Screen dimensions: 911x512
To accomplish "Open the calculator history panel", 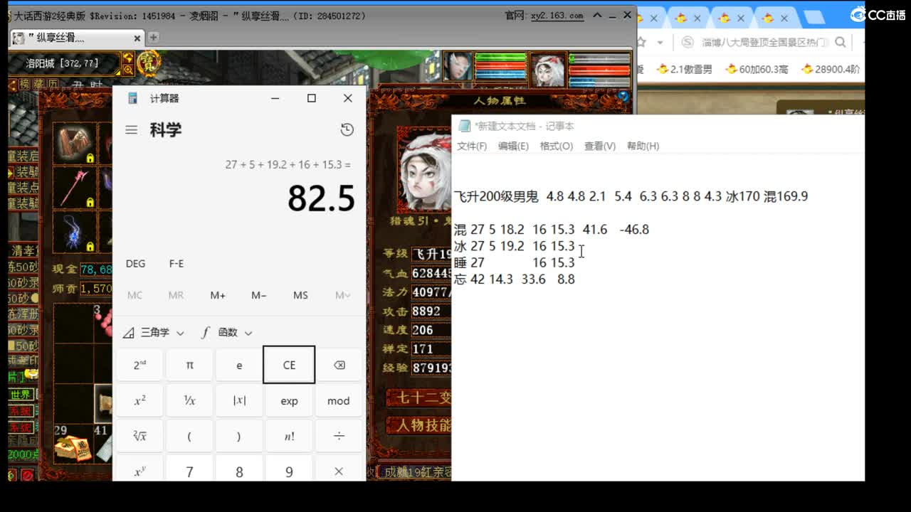I will pyautogui.click(x=347, y=129).
